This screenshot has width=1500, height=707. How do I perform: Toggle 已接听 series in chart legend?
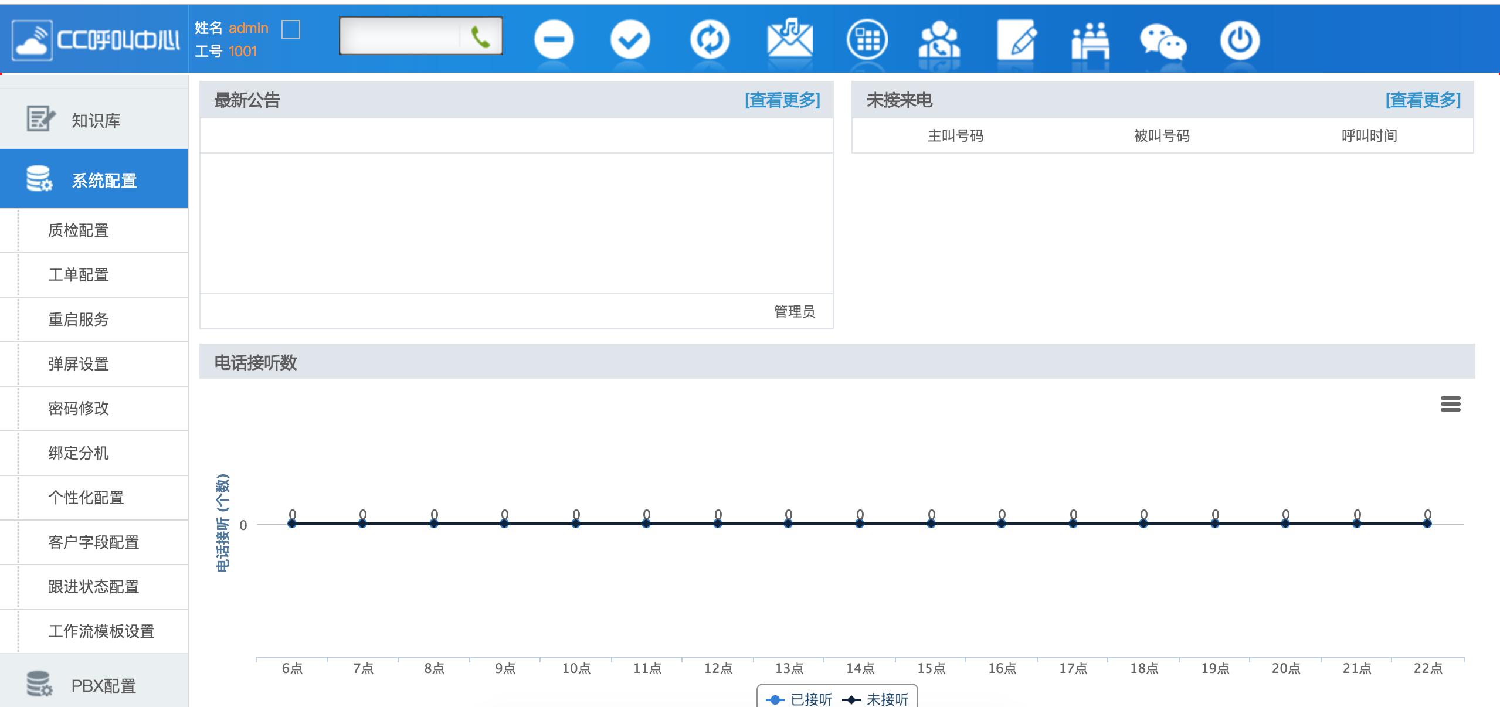click(x=800, y=699)
